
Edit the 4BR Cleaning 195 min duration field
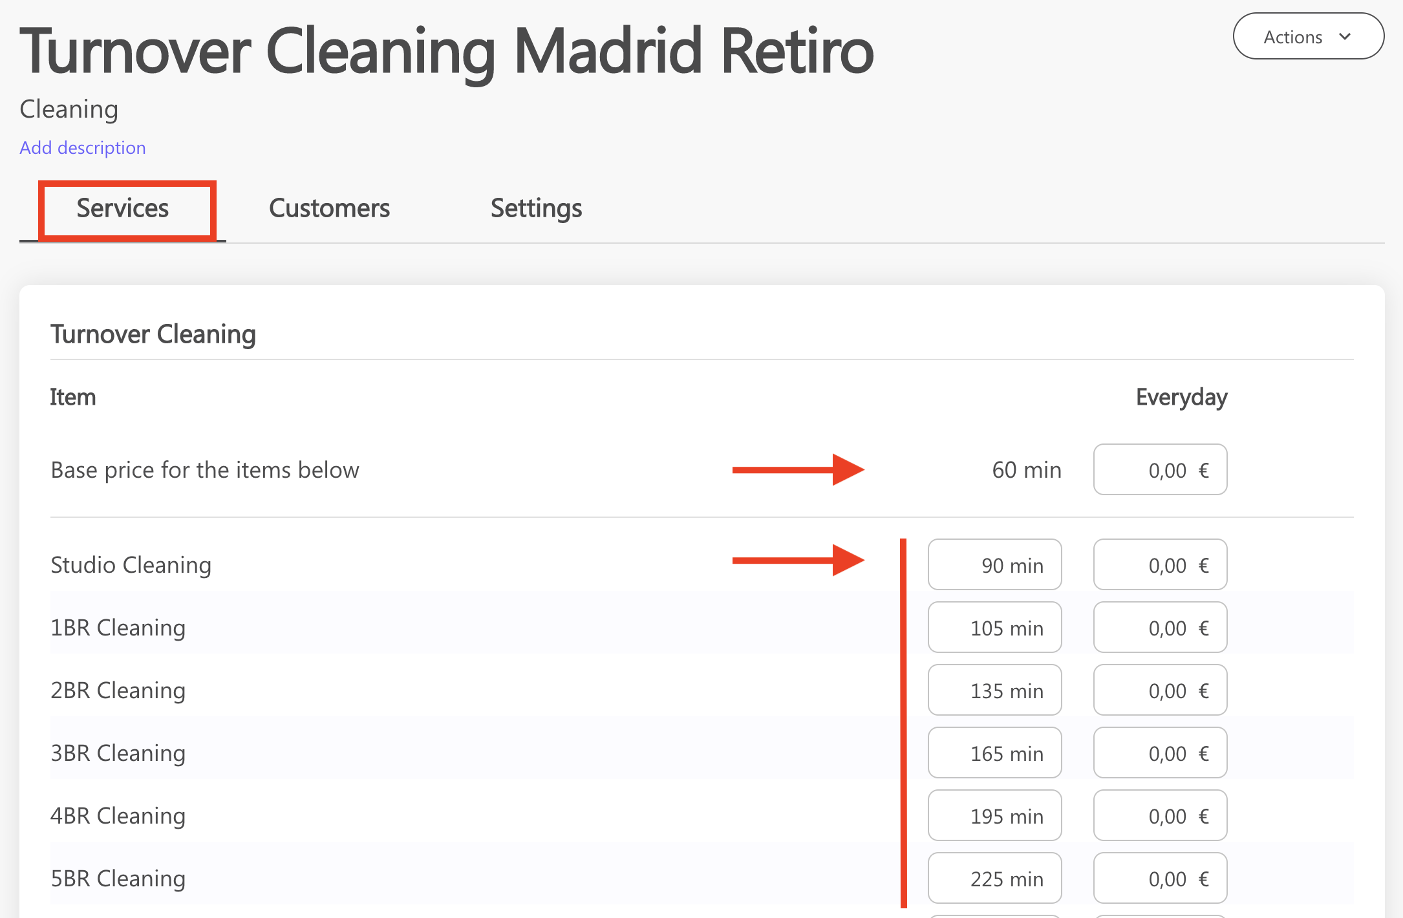pos(995,815)
